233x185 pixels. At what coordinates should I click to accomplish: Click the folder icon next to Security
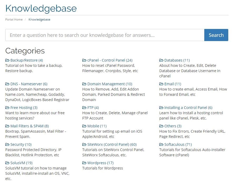click(7, 144)
